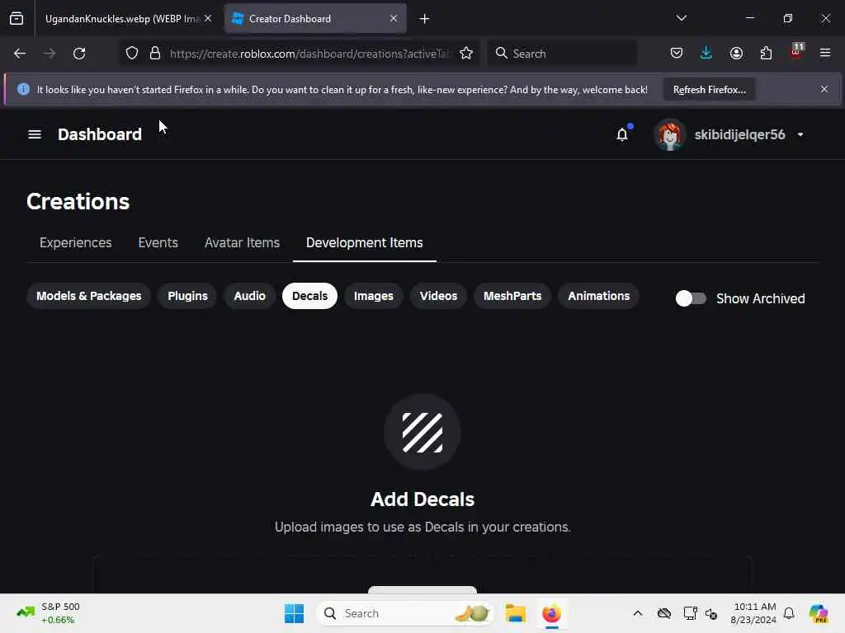Dismiss the Firefox refresh notification bar
Image resolution: width=845 pixels, height=633 pixels.
coord(824,89)
